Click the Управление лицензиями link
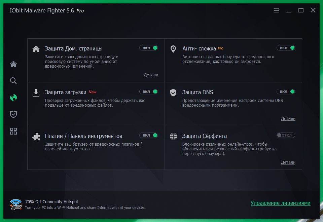This screenshot has height=222, width=323. [x=280, y=203]
